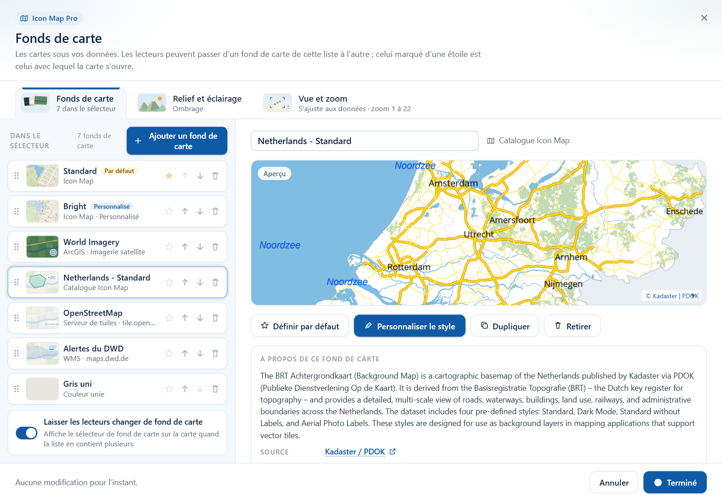The image size is (722, 501).
Task: Move OpenStreetMap down with arrow icon
Action: click(200, 318)
